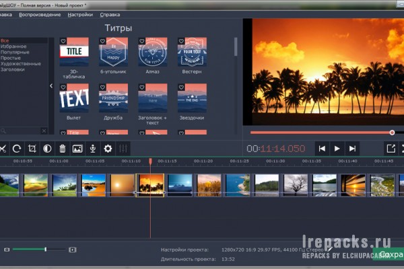This screenshot has width=404, height=269.
Task: Favorite the Алмаз title
Action: pos(142,41)
